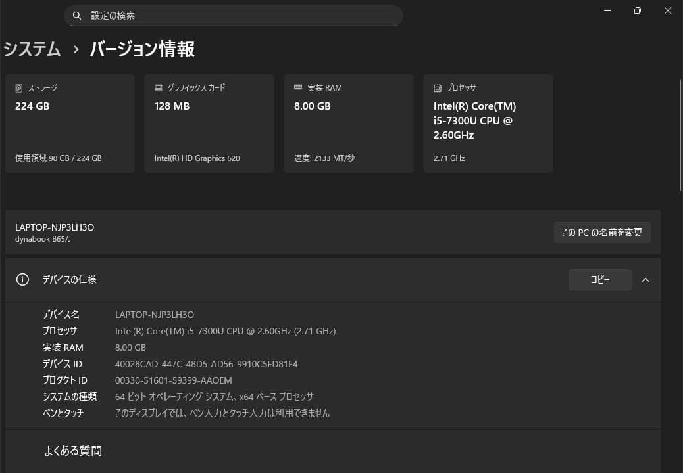Select the デバイス ID value text
683x473 pixels.
tap(207, 363)
